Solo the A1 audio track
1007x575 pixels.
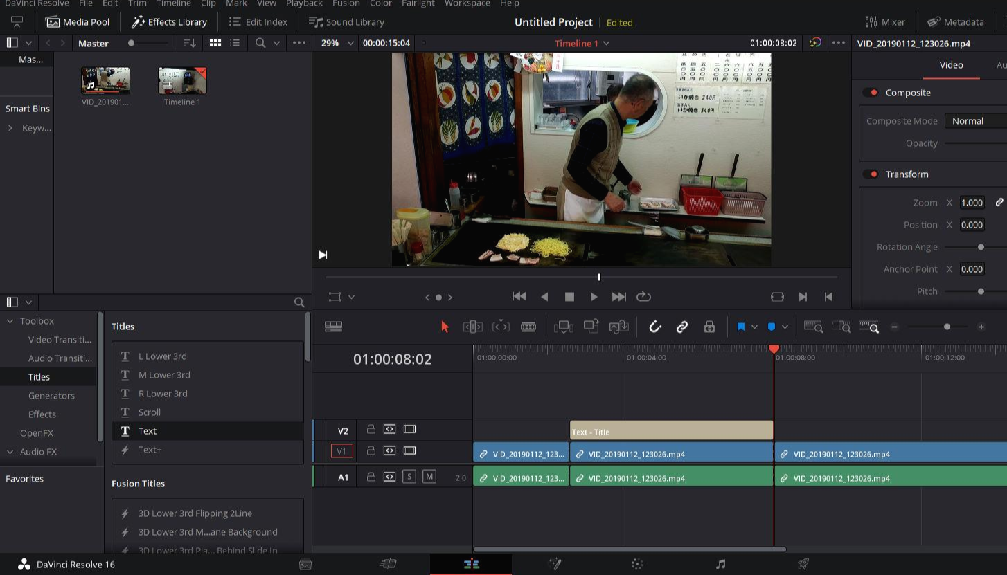[x=409, y=477]
